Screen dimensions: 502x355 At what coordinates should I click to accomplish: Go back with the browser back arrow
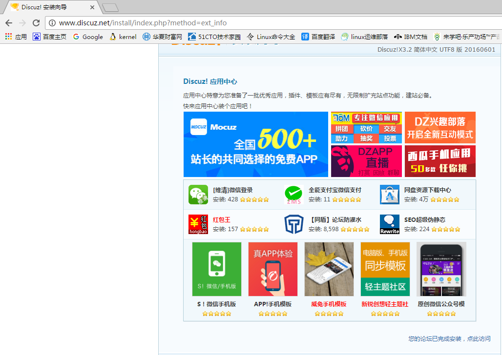[9, 23]
